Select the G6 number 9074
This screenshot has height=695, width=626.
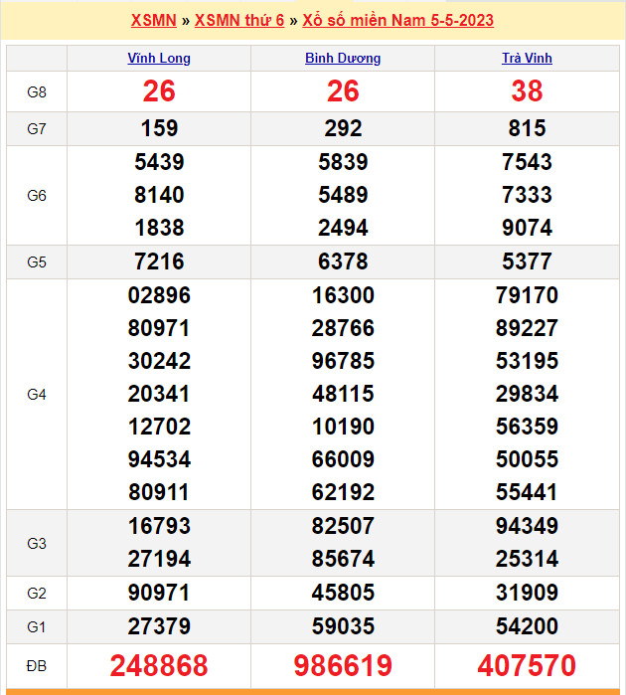[527, 228]
